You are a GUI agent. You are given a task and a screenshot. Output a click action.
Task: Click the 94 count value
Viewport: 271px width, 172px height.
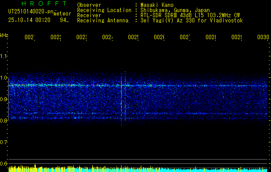(64, 20)
